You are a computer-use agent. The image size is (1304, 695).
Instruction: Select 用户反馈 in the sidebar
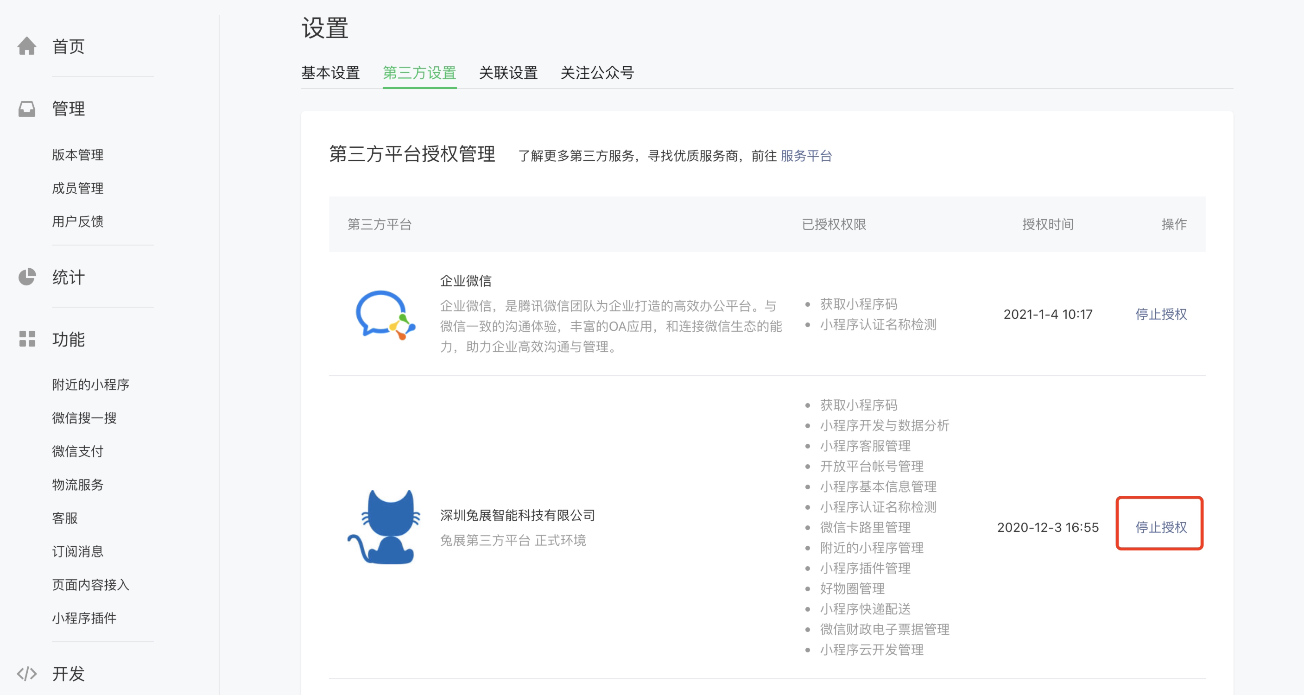pyautogui.click(x=78, y=222)
